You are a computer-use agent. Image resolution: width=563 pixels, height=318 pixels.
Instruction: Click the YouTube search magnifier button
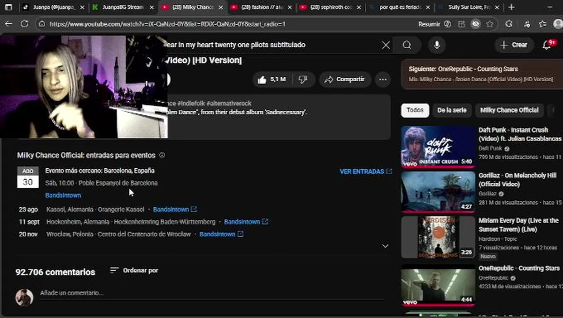pyautogui.click(x=407, y=45)
